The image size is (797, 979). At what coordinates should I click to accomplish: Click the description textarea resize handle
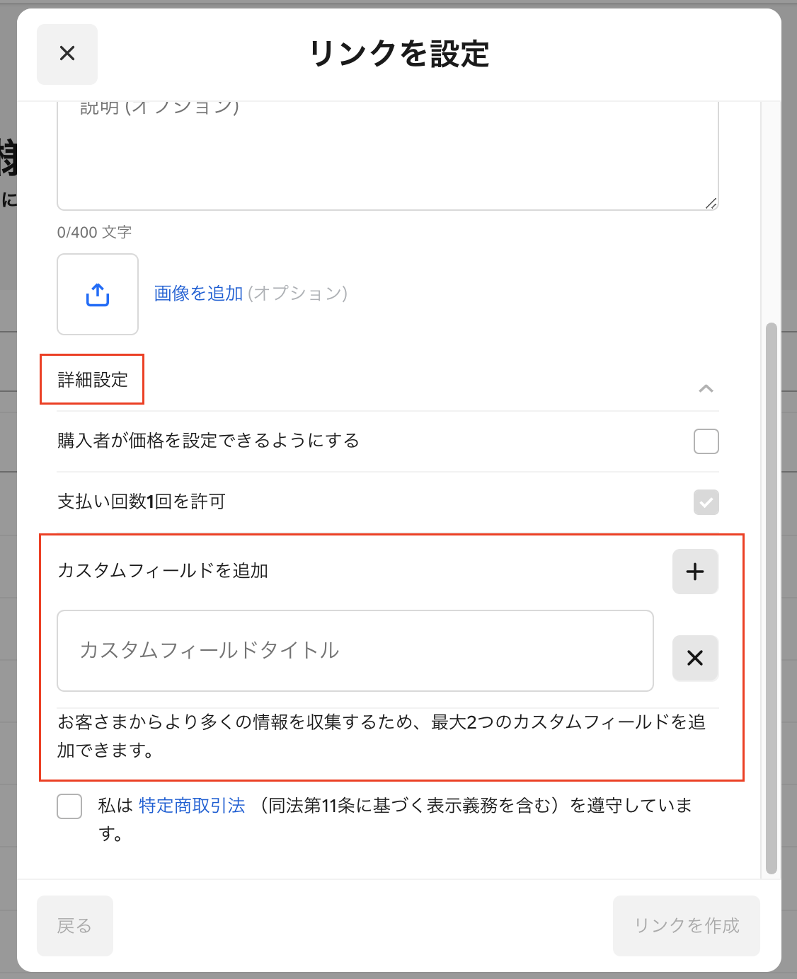coord(711,203)
